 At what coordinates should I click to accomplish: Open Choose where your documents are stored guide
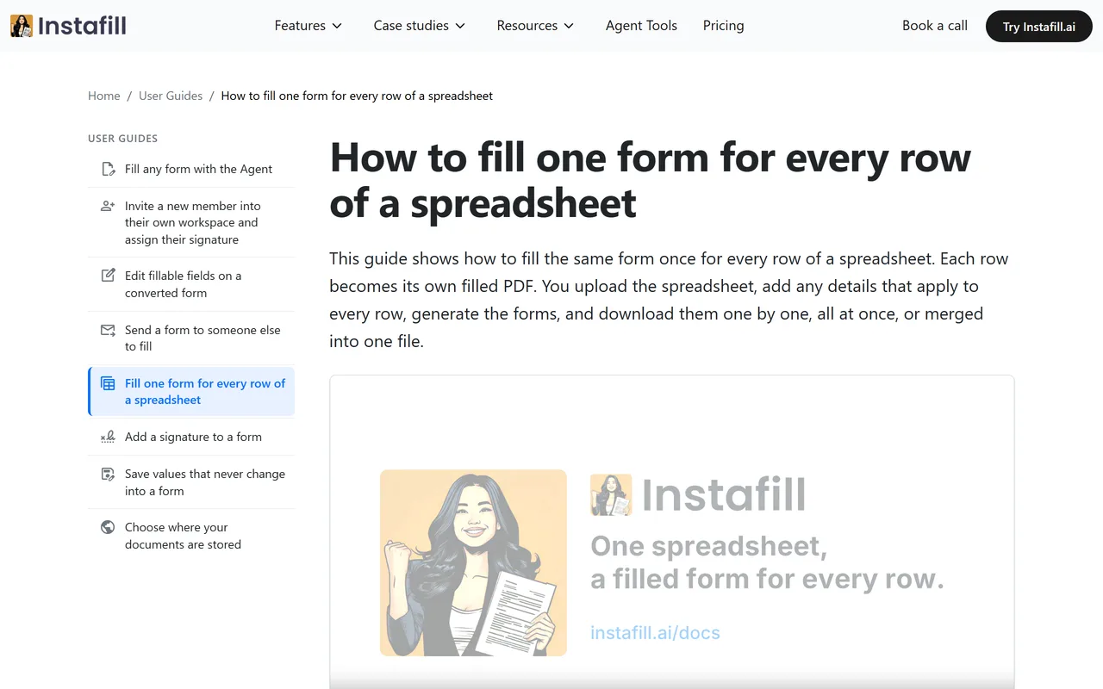pos(191,536)
